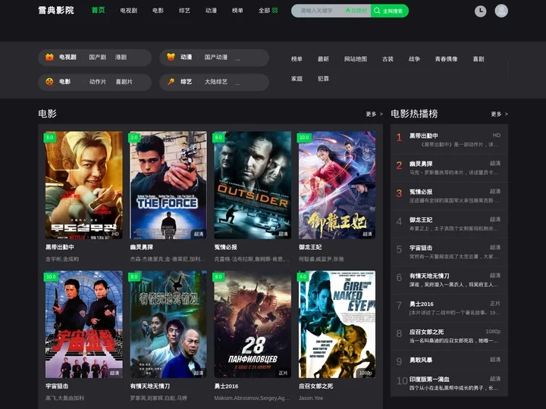The height and width of the screenshot is (409, 546).
Task: Open rank 6 有情天地无情刀 in hot list
Action: point(449,280)
